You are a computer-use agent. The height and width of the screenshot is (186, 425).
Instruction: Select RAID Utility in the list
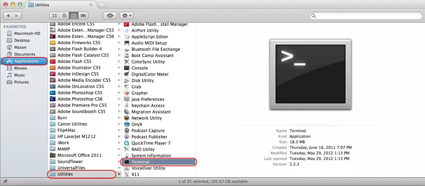[159, 149]
